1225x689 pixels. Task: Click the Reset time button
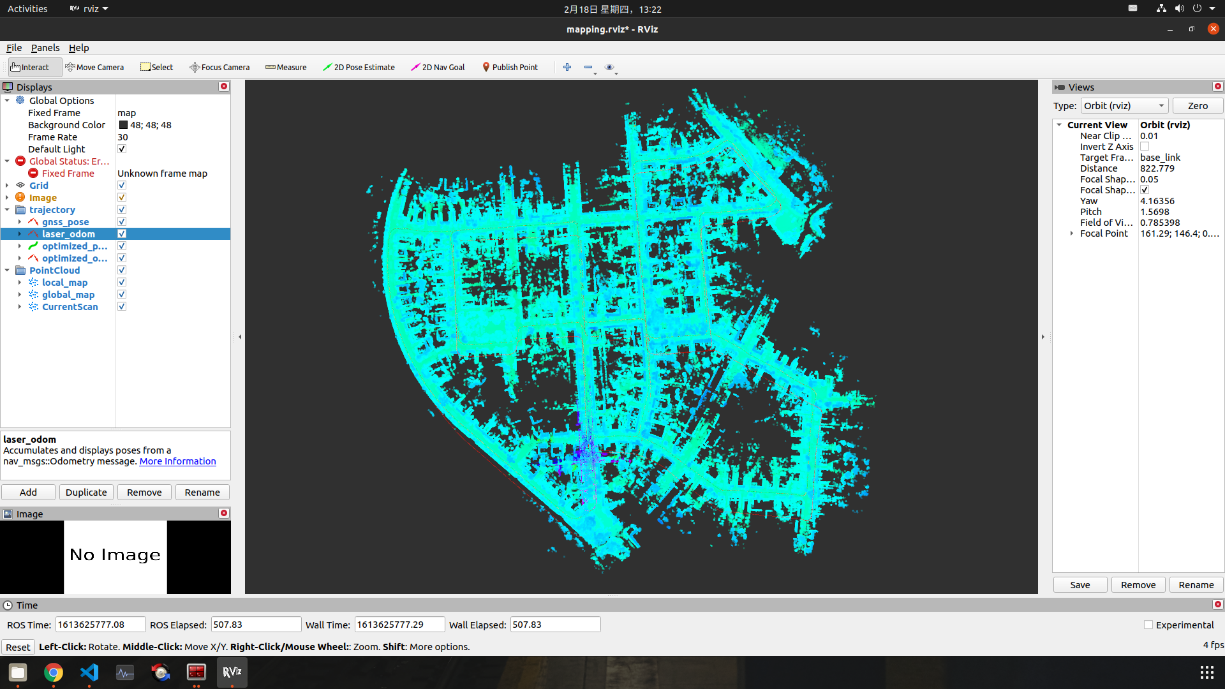pos(18,647)
